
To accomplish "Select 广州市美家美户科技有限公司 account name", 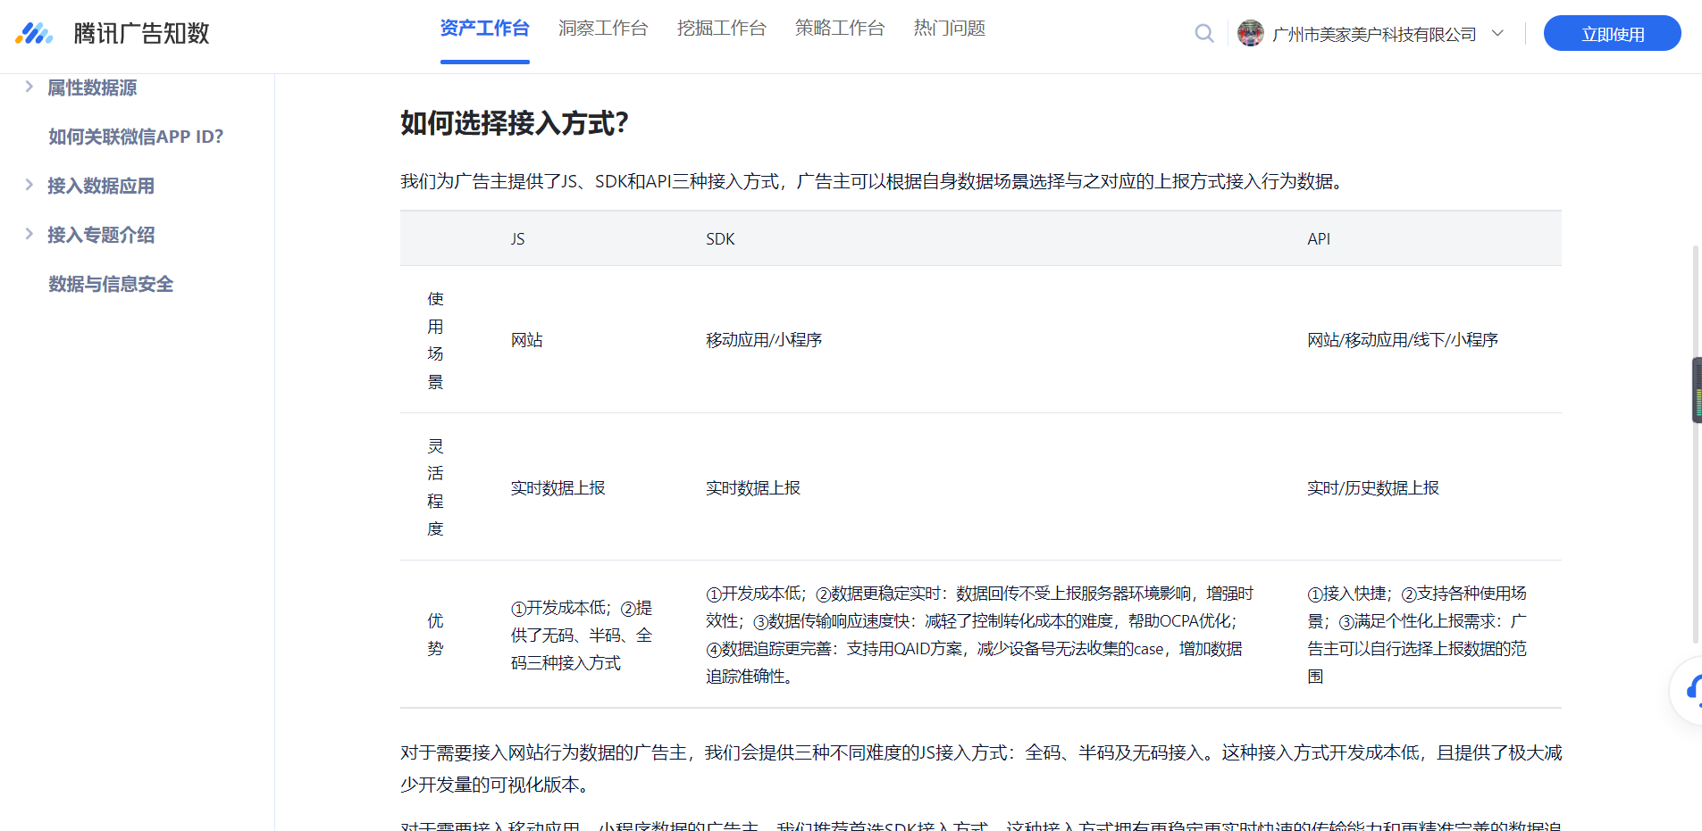I will pyautogui.click(x=1374, y=34).
